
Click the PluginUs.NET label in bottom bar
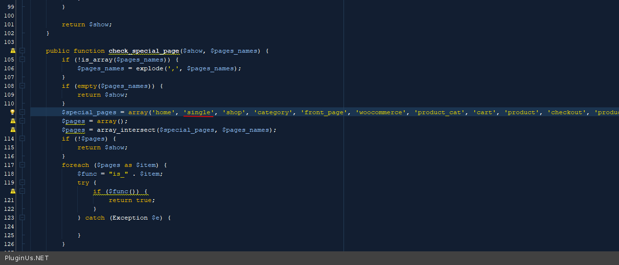(x=27, y=258)
